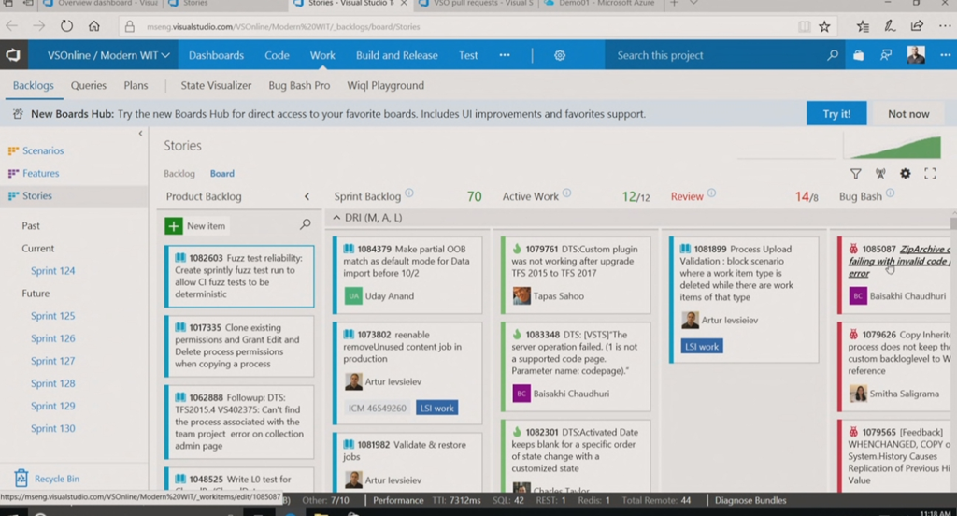Open board settings gear icon
This screenshot has height=516, width=957.
pyautogui.click(x=905, y=174)
